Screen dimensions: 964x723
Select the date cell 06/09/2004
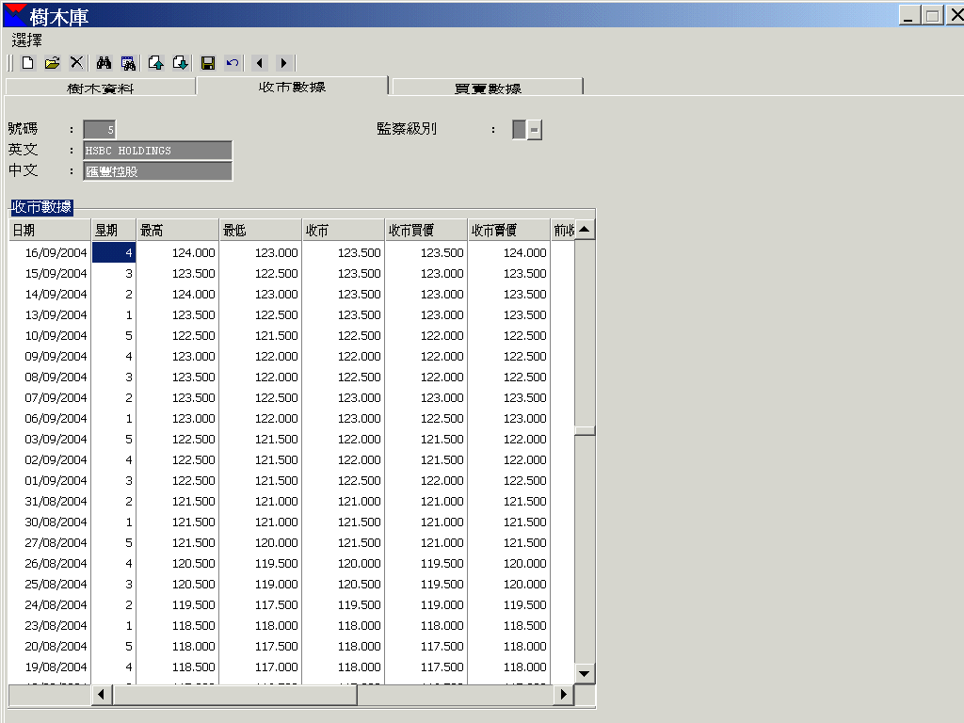click(x=50, y=419)
